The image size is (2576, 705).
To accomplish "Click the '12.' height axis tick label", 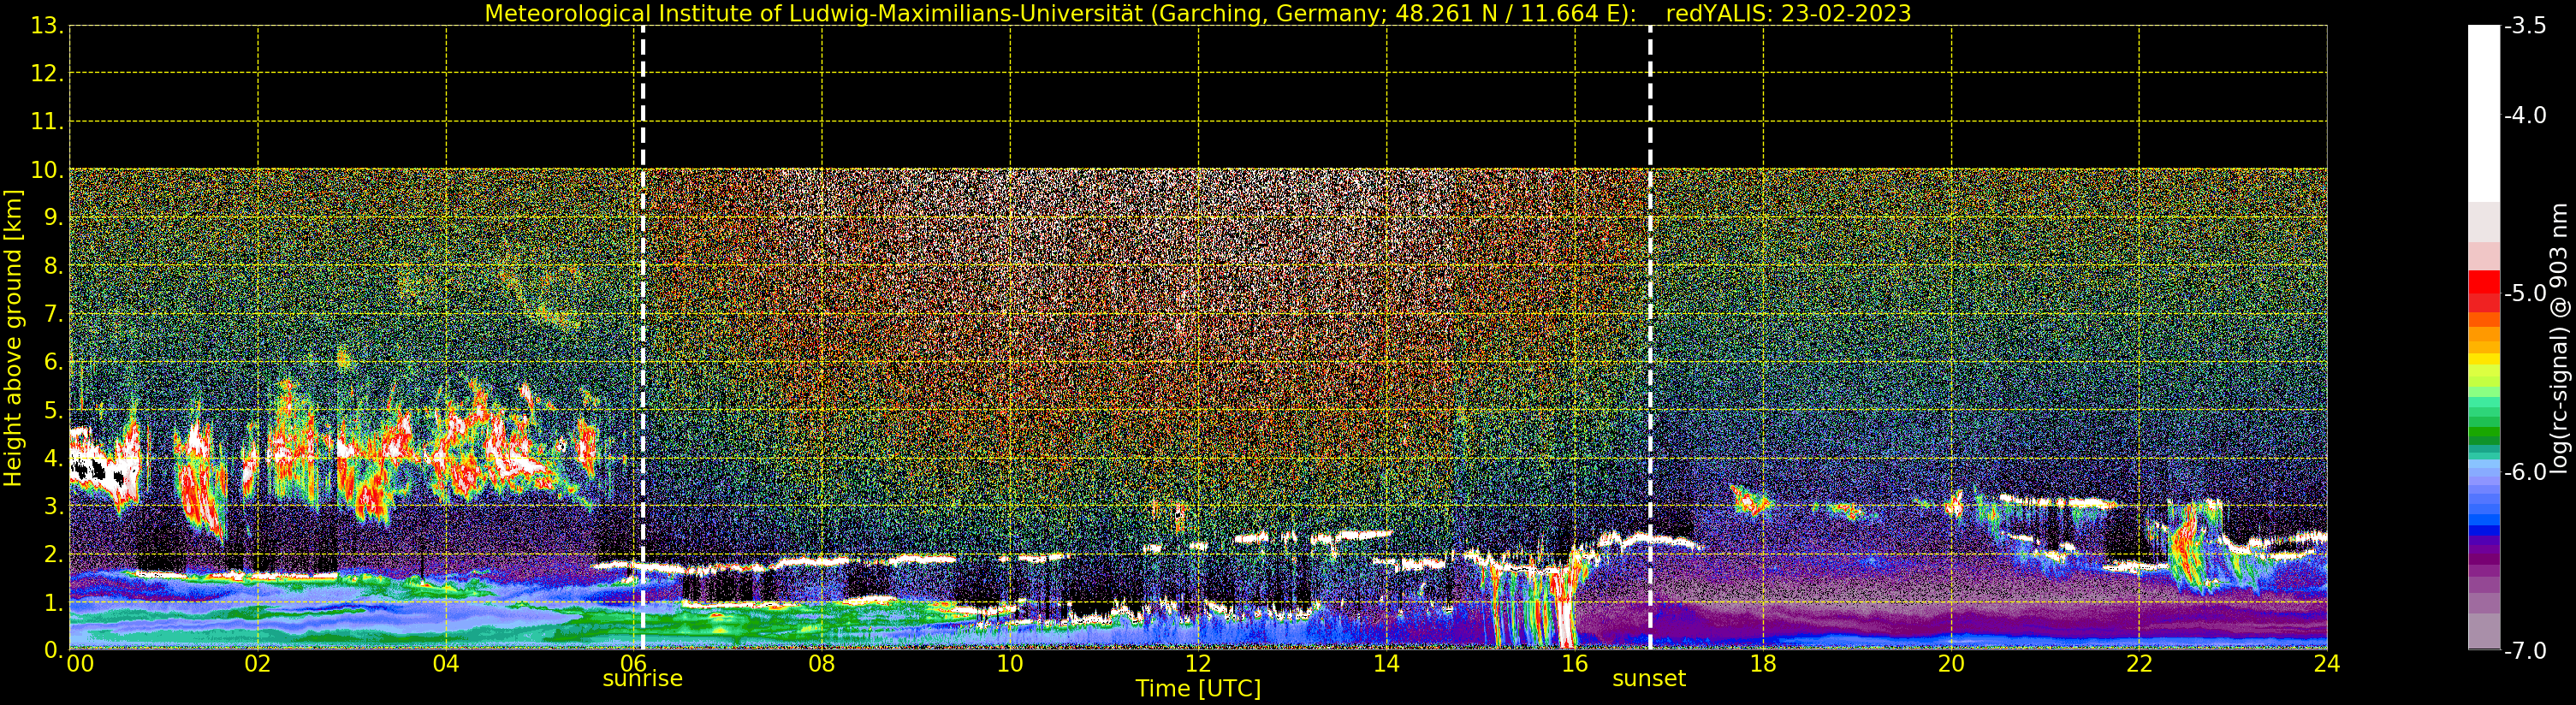I will pos(47,74).
